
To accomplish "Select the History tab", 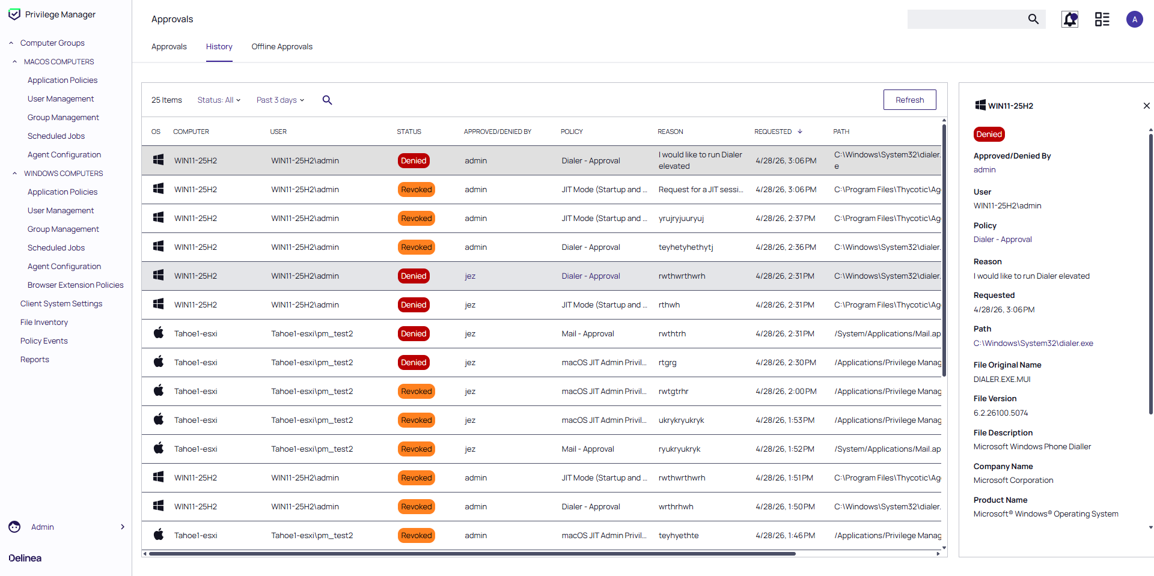I will click(219, 47).
